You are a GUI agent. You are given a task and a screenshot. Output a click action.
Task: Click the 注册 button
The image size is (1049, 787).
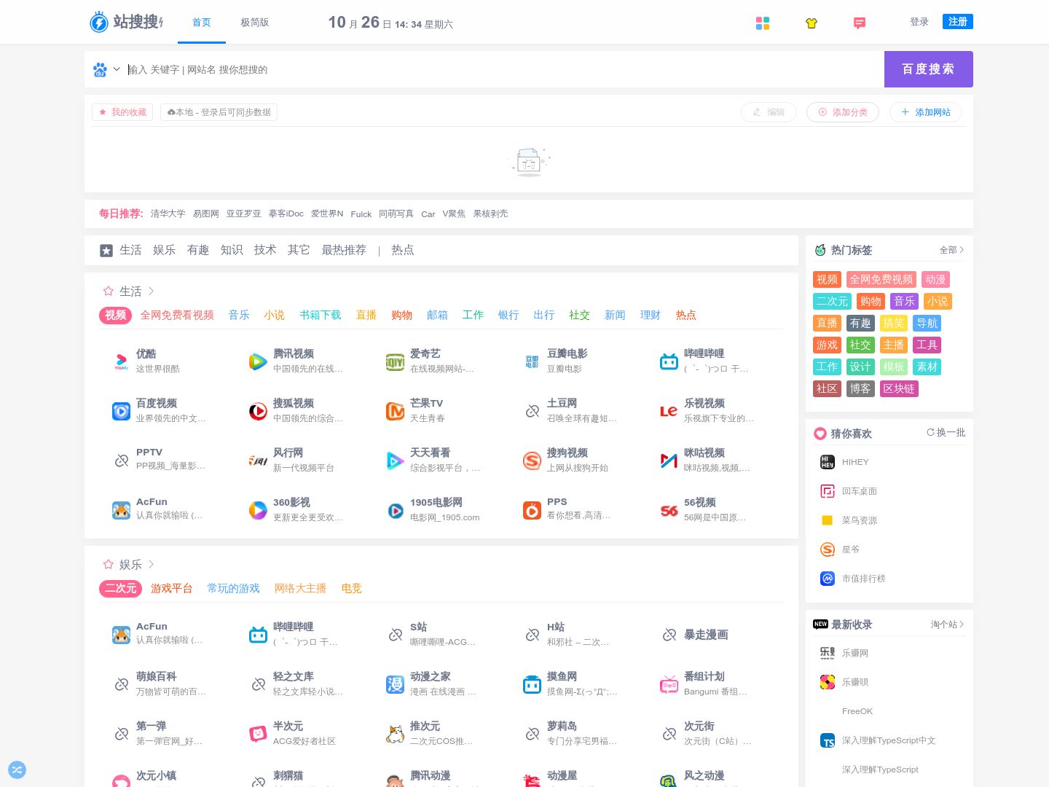tap(958, 22)
